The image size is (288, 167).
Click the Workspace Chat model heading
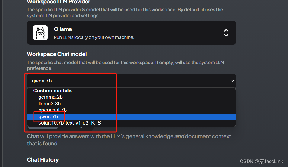pos(57,54)
